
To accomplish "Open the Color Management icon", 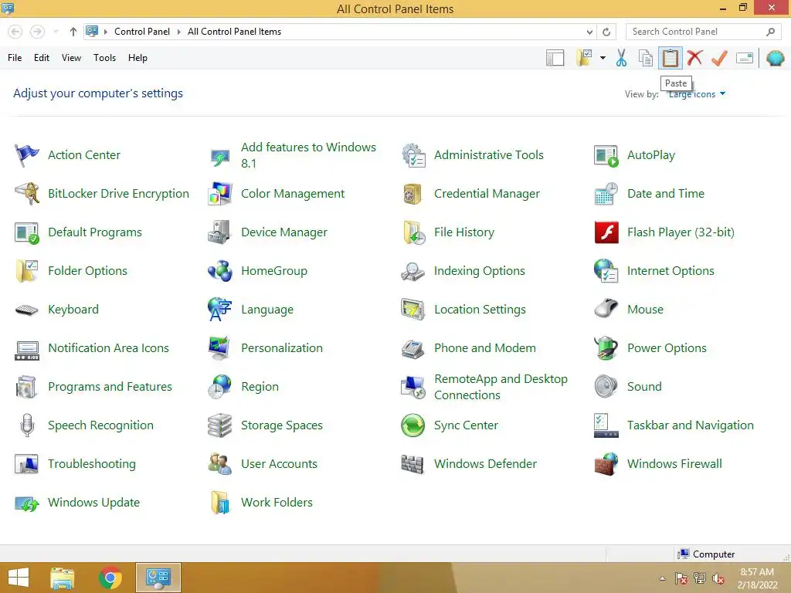I will [219, 194].
